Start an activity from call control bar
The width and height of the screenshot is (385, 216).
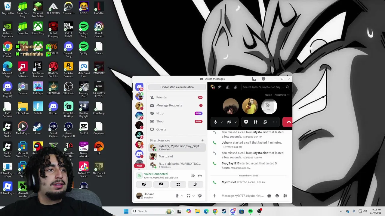click(x=256, y=122)
